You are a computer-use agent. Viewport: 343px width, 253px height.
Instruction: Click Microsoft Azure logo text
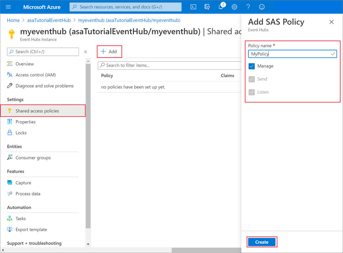pyautogui.click(x=42, y=7)
